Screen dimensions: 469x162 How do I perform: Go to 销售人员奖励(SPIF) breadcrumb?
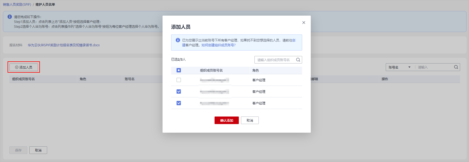(x=17, y=5)
